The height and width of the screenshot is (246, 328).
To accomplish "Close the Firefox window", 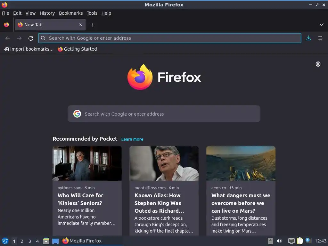I will [324, 4].
